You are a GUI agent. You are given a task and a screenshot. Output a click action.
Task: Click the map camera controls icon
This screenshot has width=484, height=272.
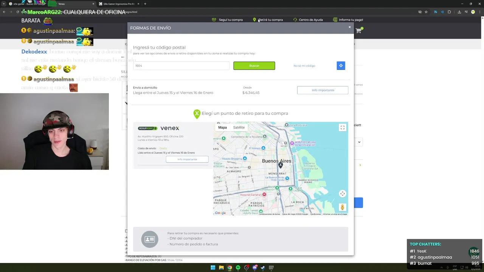point(342,194)
